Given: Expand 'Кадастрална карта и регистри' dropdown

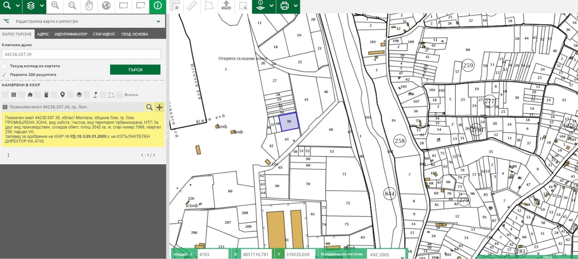Looking at the screenshot, I should coord(158,22).
